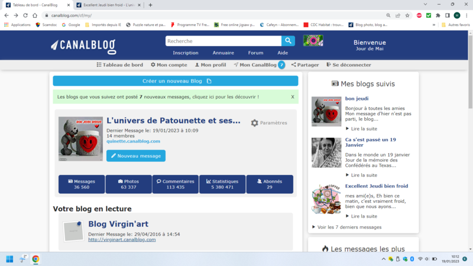Click the browser back arrow
Screen dimensions: 473x266
click(x=7, y=15)
